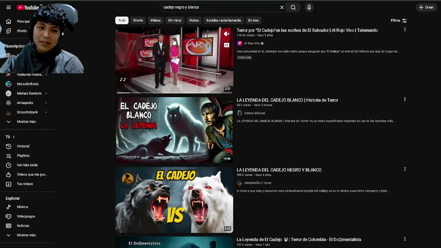This screenshot has height=248, width=441.
Task: Go to the YouTube logo home
Action: click(x=28, y=7)
